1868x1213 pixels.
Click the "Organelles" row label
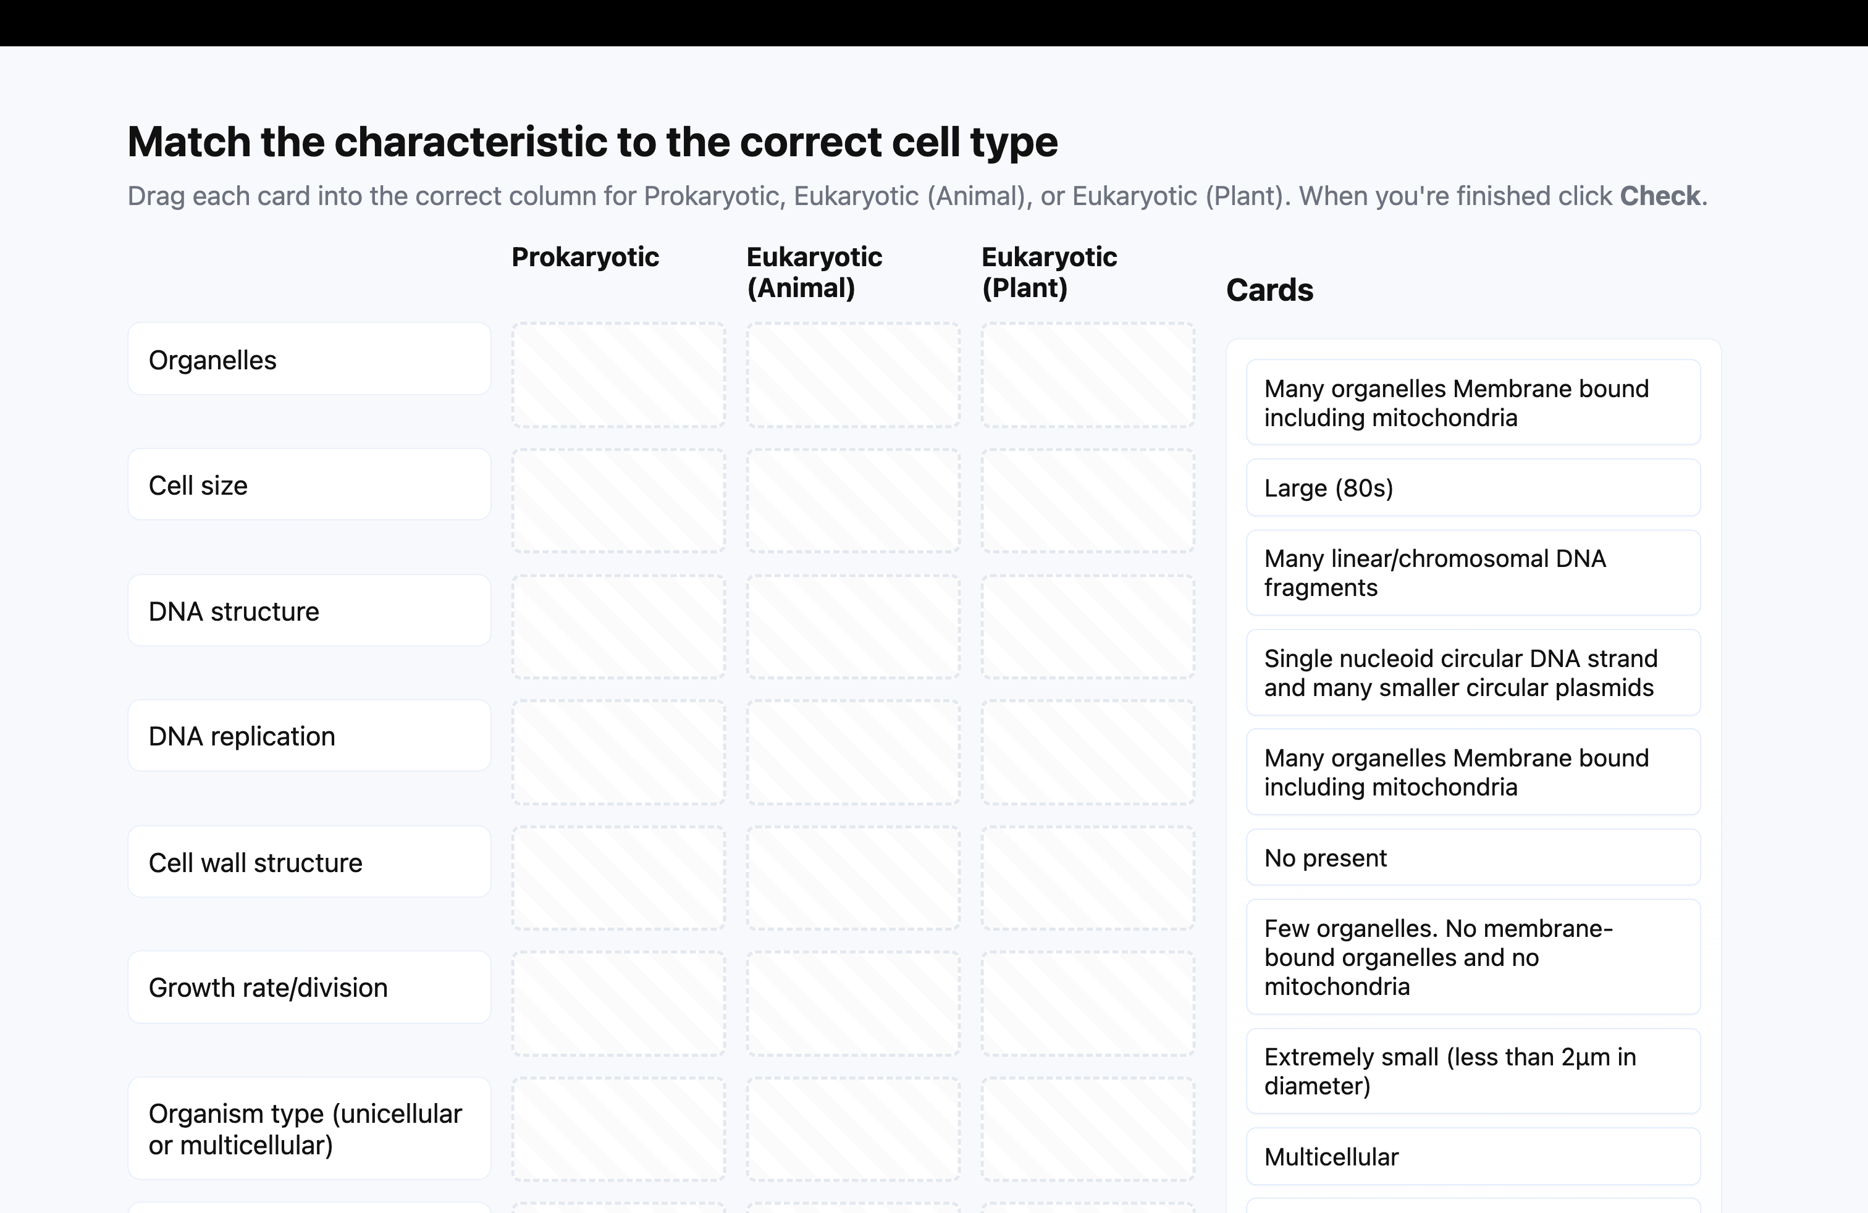click(309, 359)
